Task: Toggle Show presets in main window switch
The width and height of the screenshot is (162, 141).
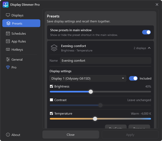Action: click(146, 32)
